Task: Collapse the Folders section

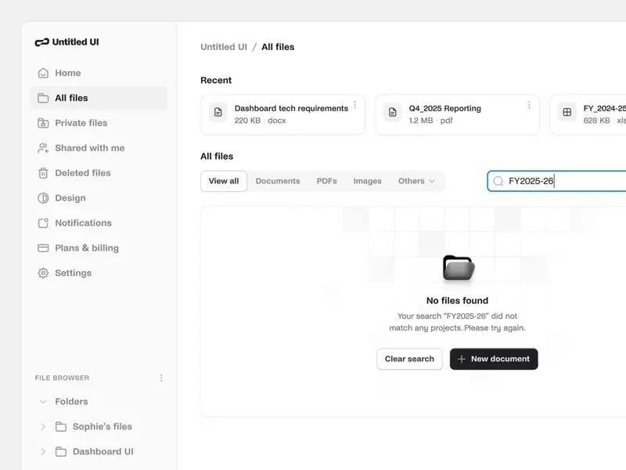Action: pos(42,402)
